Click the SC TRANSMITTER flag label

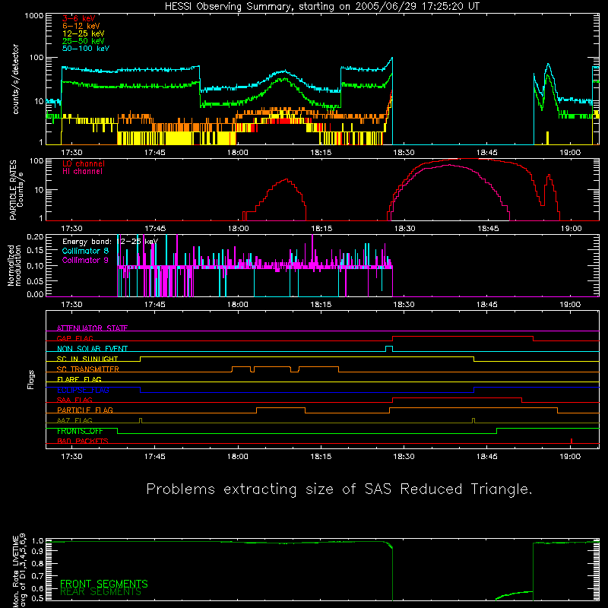point(87,369)
